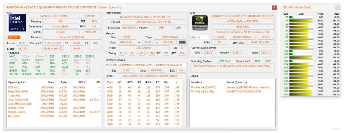Click green check icon for NVMe x4 16.0 GT/s
Screen dimensions: 344x133
pyautogui.click(x=192, y=87)
